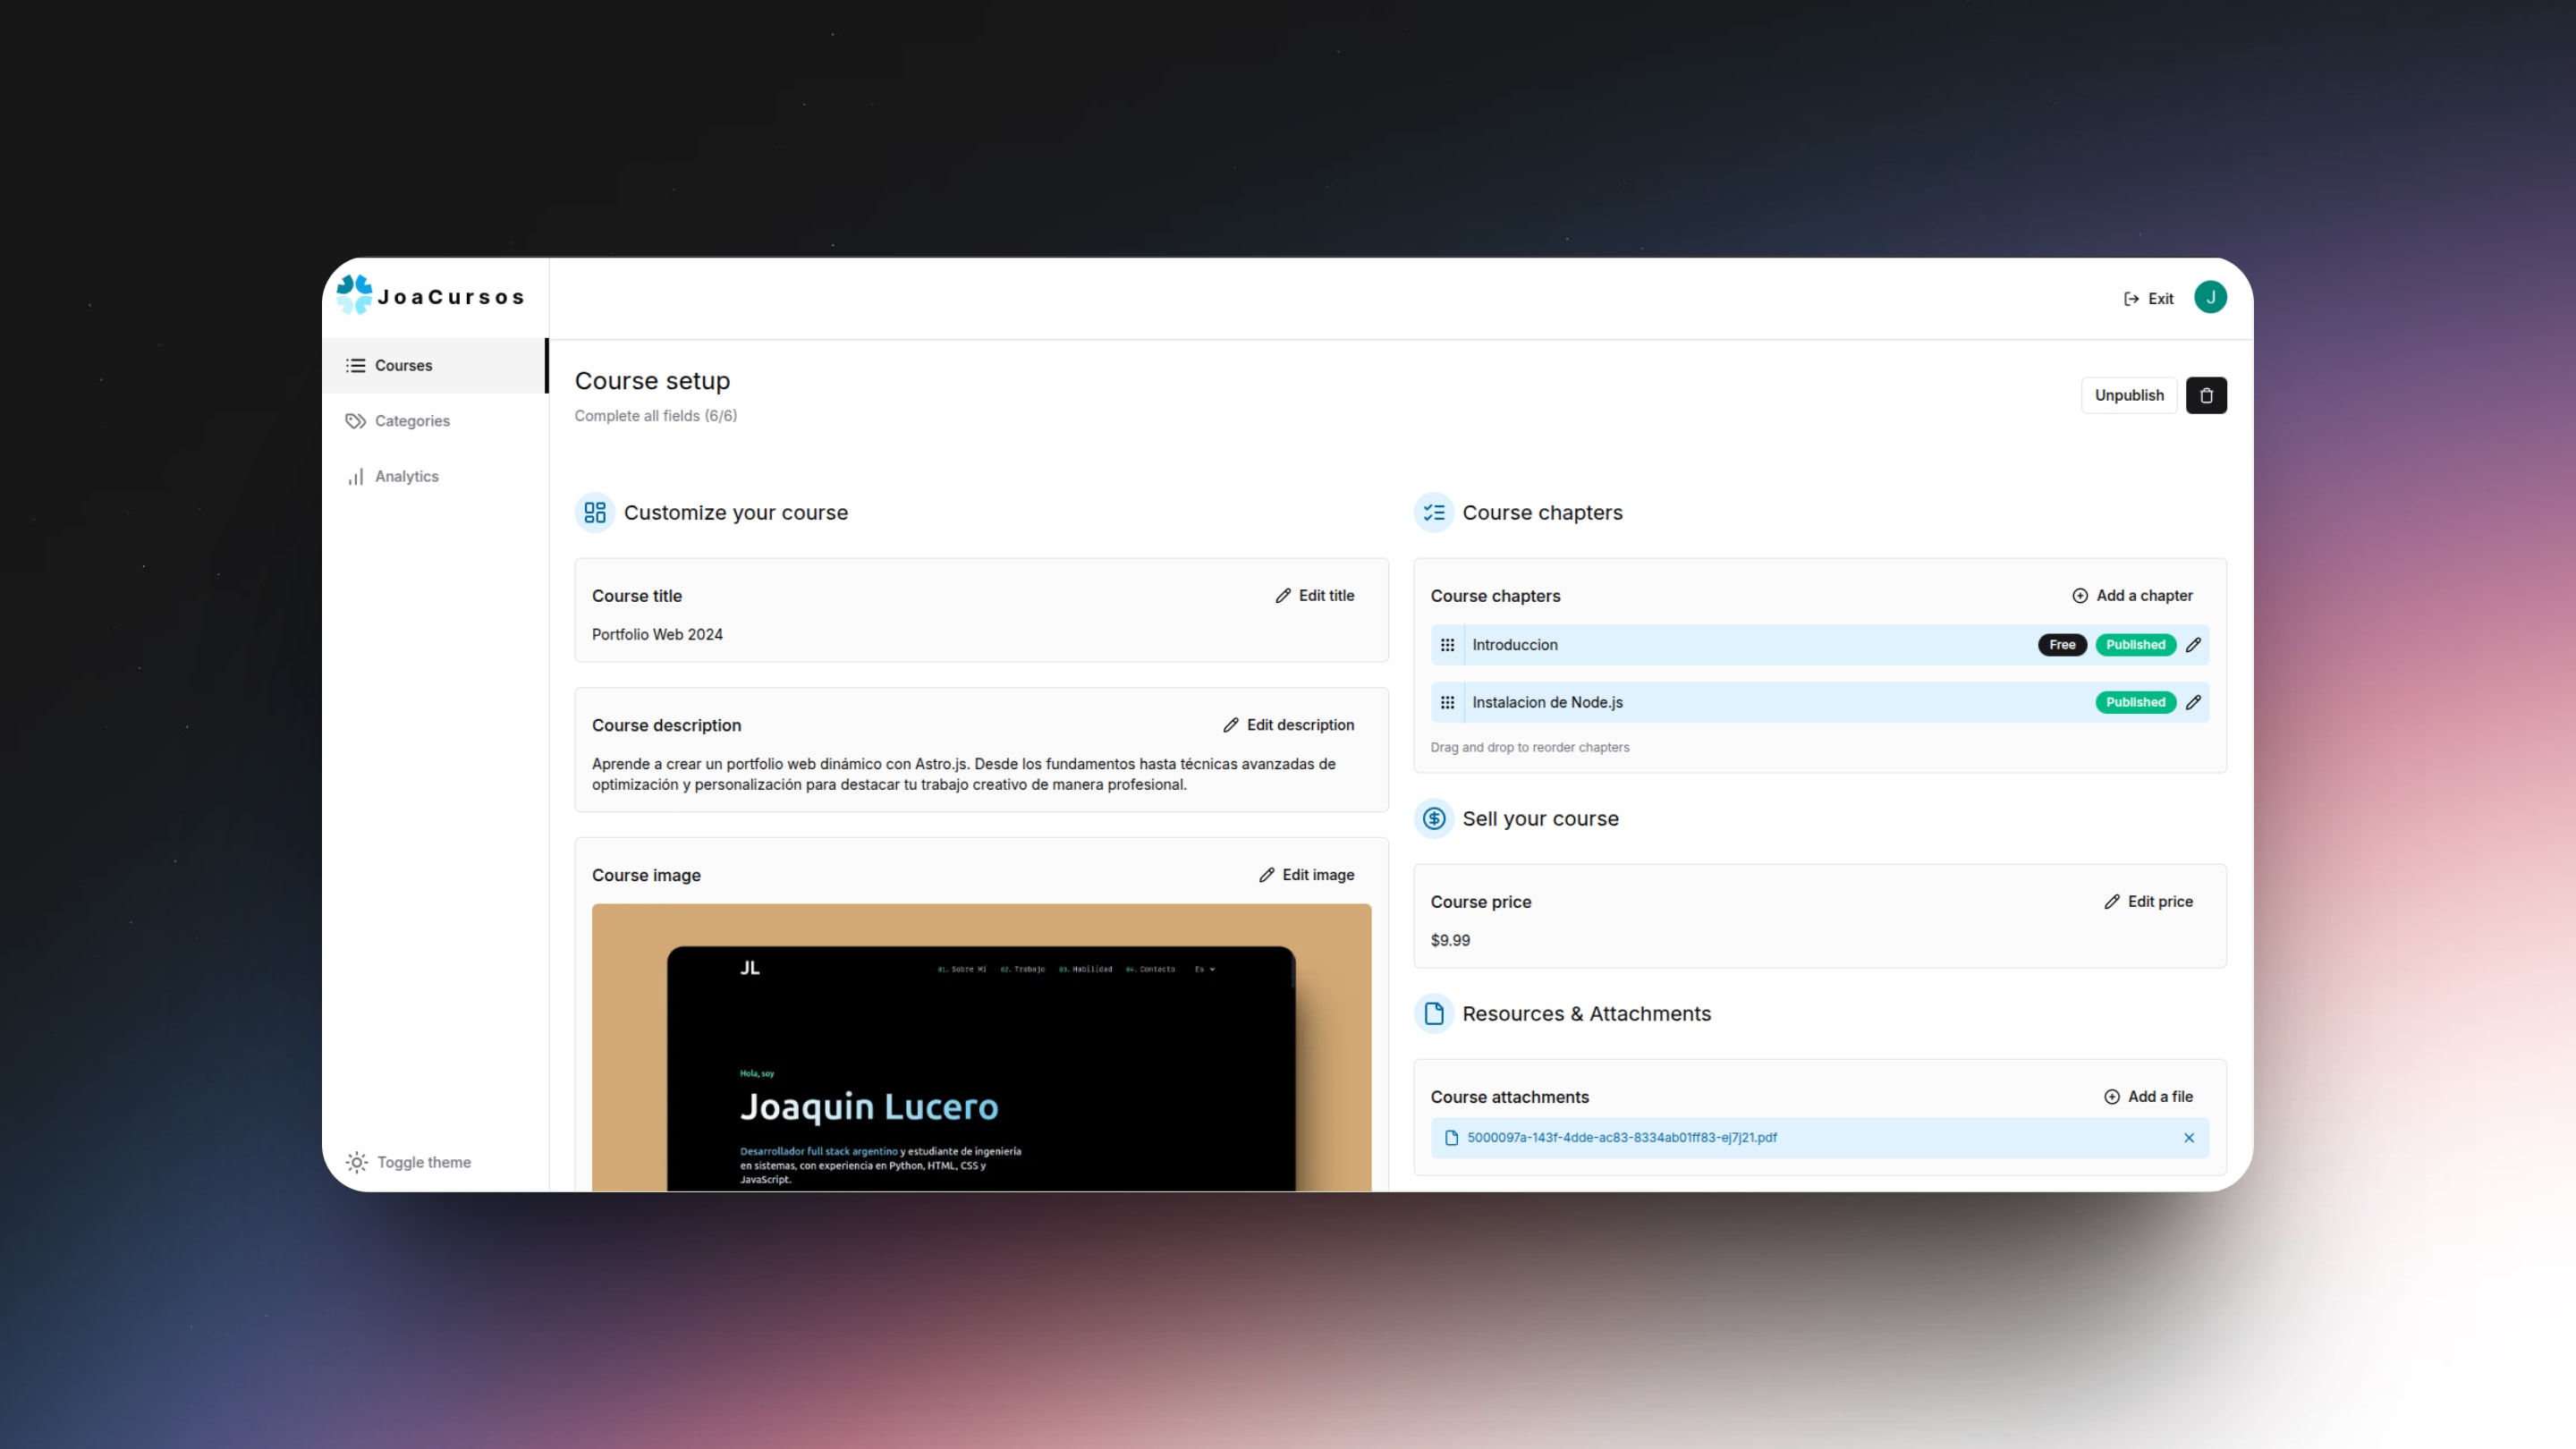The height and width of the screenshot is (1449, 2576).
Task: Grab the Instalacion de Node.js drag handle
Action: pos(1447,702)
